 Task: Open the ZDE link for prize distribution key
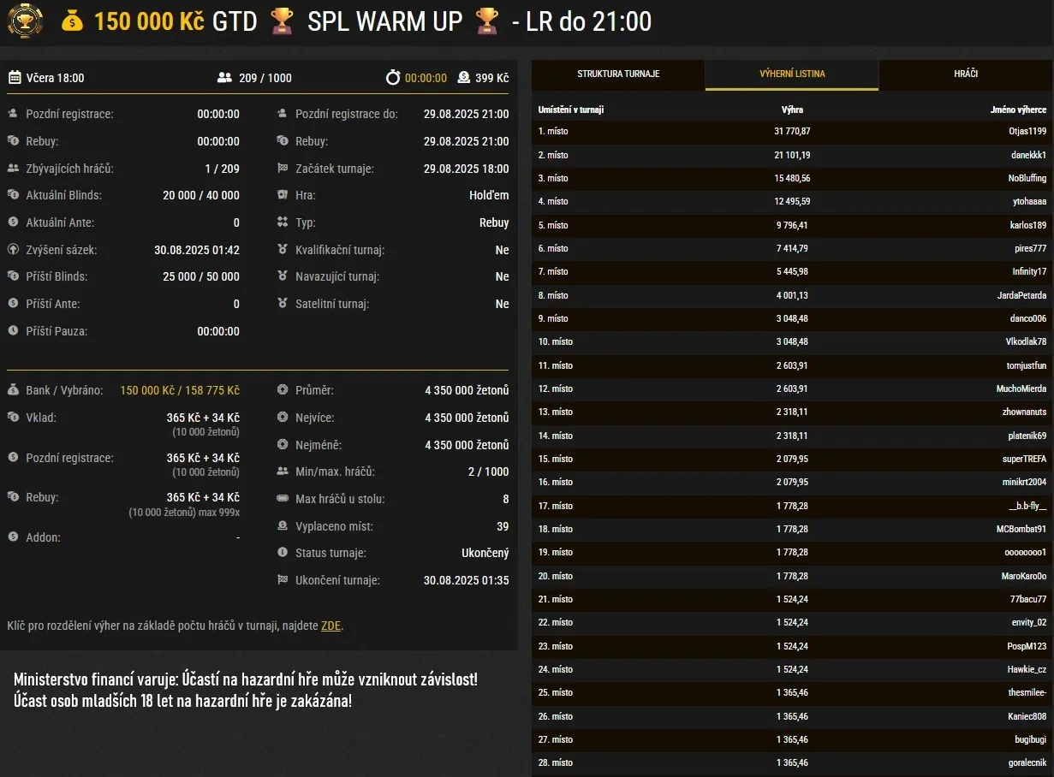pos(330,626)
